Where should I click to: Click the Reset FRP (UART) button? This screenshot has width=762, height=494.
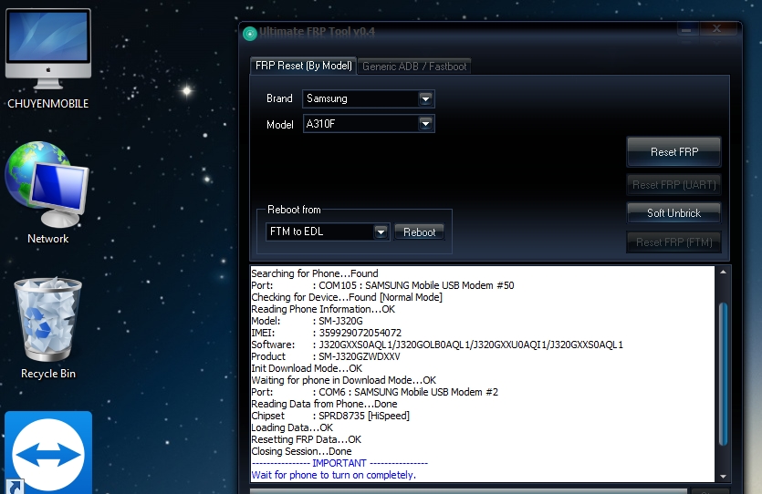[674, 185]
